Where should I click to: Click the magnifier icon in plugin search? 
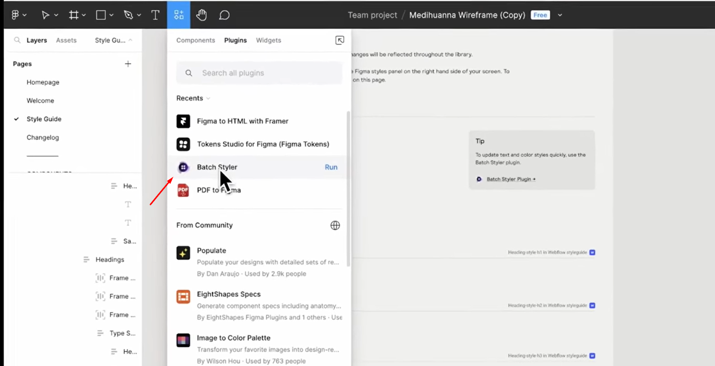click(189, 73)
